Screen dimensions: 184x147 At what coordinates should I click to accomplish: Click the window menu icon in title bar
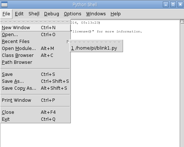[x=4, y=5]
